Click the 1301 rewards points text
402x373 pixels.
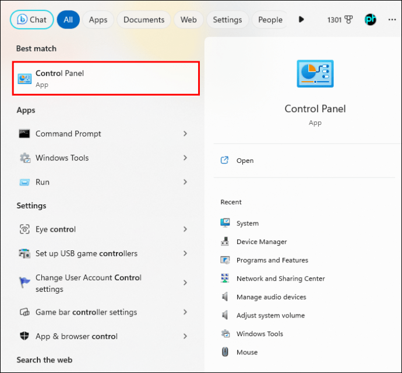[334, 20]
